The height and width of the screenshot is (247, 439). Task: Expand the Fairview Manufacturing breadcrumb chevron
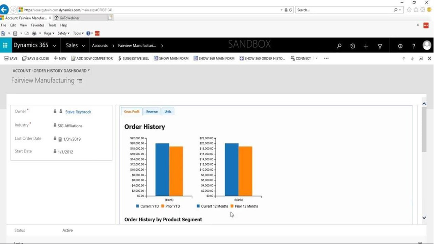tap(162, 46)
